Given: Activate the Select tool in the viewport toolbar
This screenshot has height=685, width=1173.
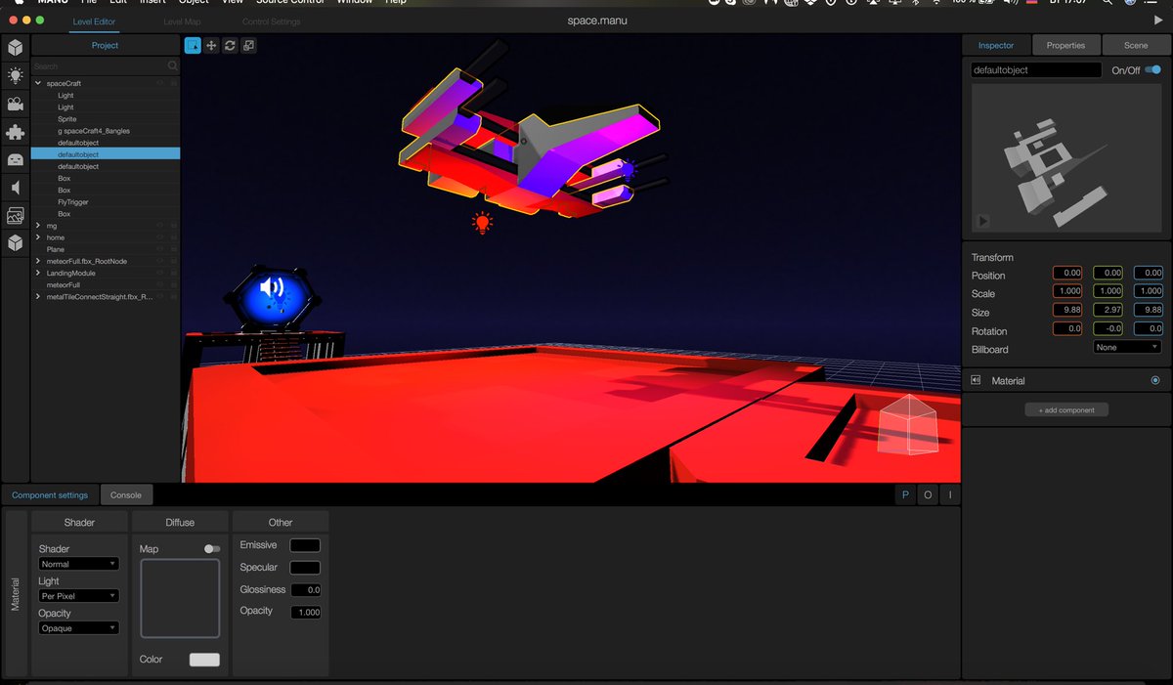Looking at the screenshot, I should pos(193,45).
